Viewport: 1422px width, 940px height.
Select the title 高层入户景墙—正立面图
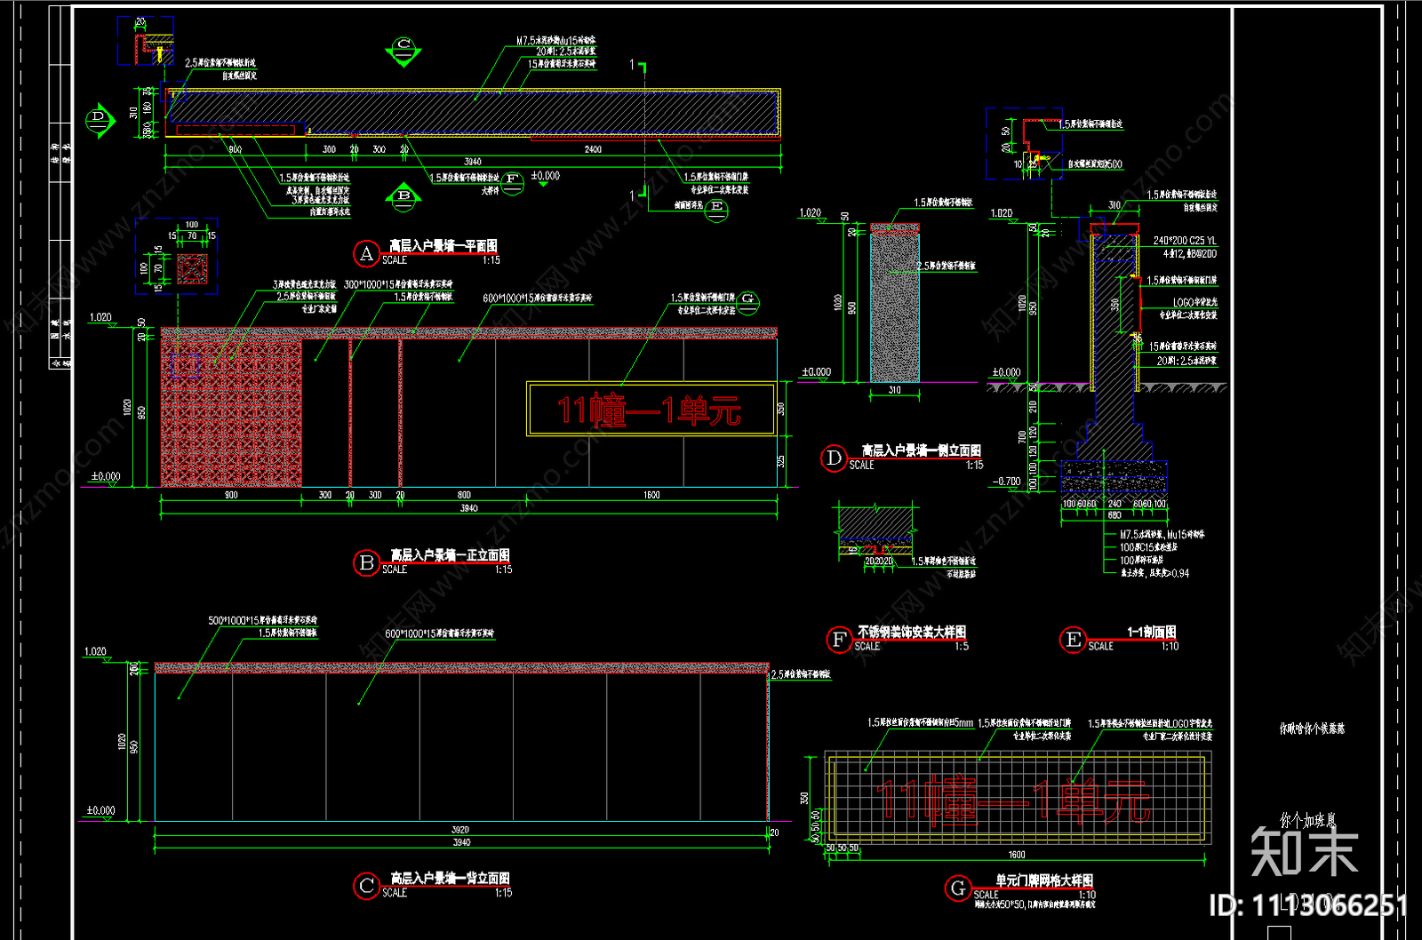point(450,555)
